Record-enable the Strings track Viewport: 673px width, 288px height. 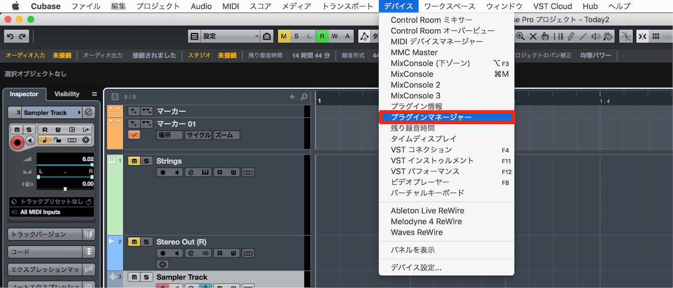(163, 173)
